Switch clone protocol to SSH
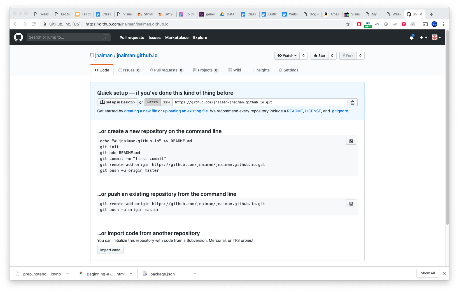459x292 pixels. (166, 102)
